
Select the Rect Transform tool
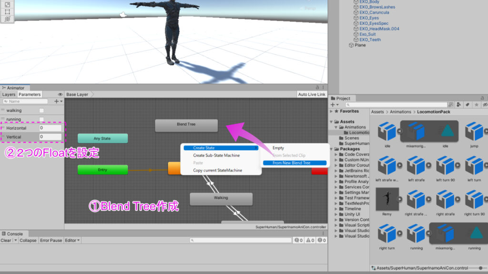pos(7,11)
